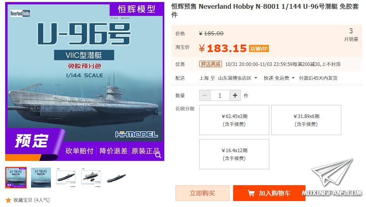Viewport: 366px width, 207px height.
Task: Increase quantity with the plus button
Action: pyautogui.click(x=235, y=95)
